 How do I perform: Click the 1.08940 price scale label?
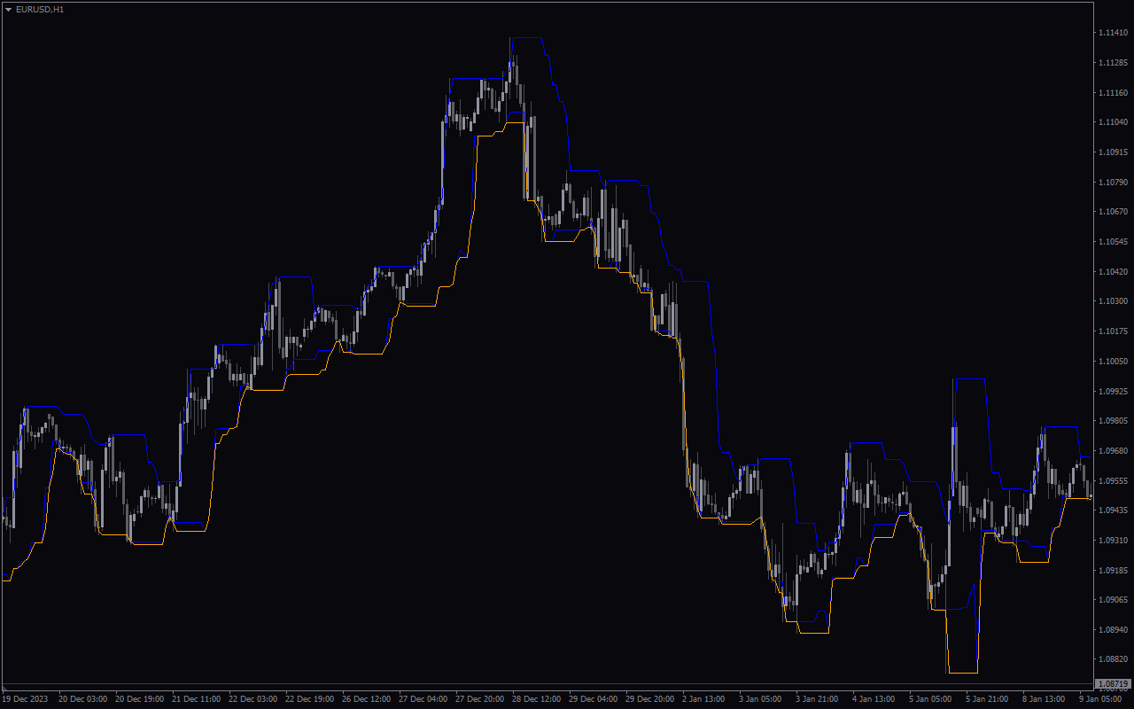pyautogui.click(x=1113, y=629)
